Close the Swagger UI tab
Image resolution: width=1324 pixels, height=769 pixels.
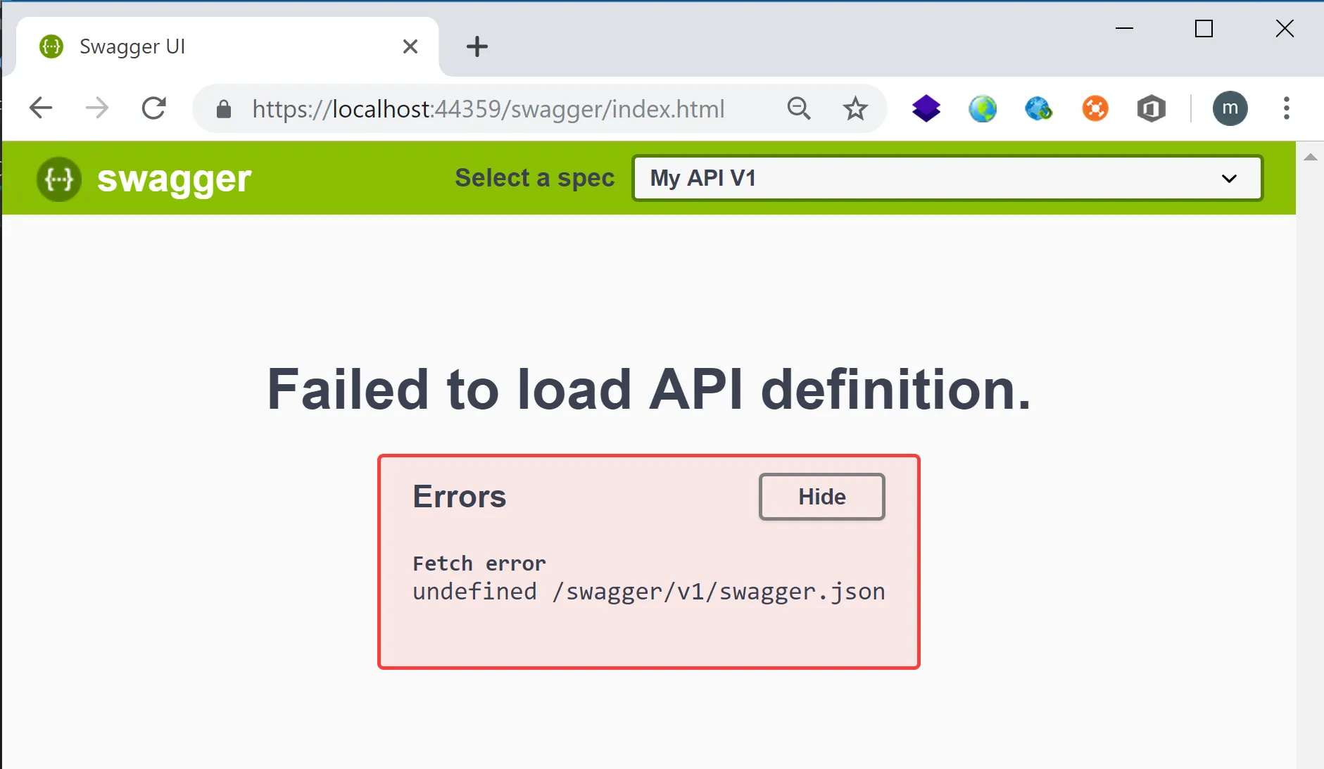coord(410,46)
